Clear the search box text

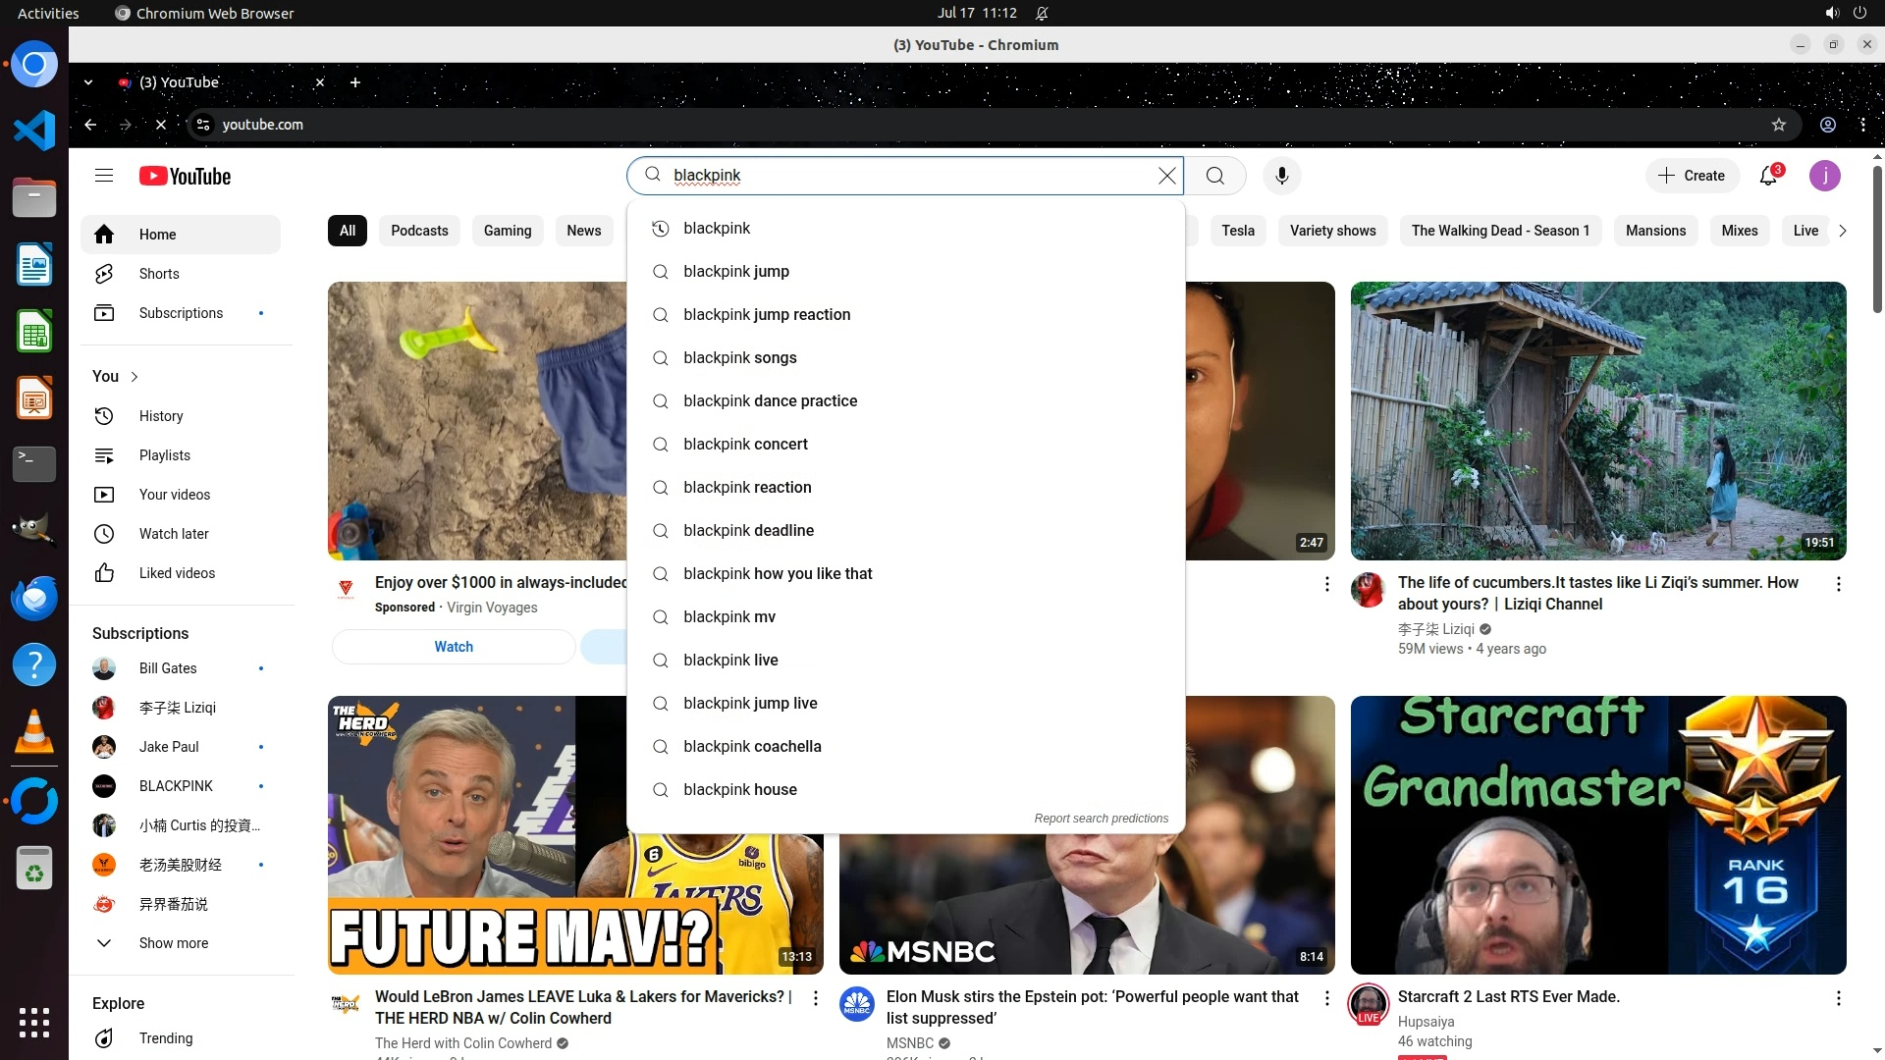point(1166,176)
